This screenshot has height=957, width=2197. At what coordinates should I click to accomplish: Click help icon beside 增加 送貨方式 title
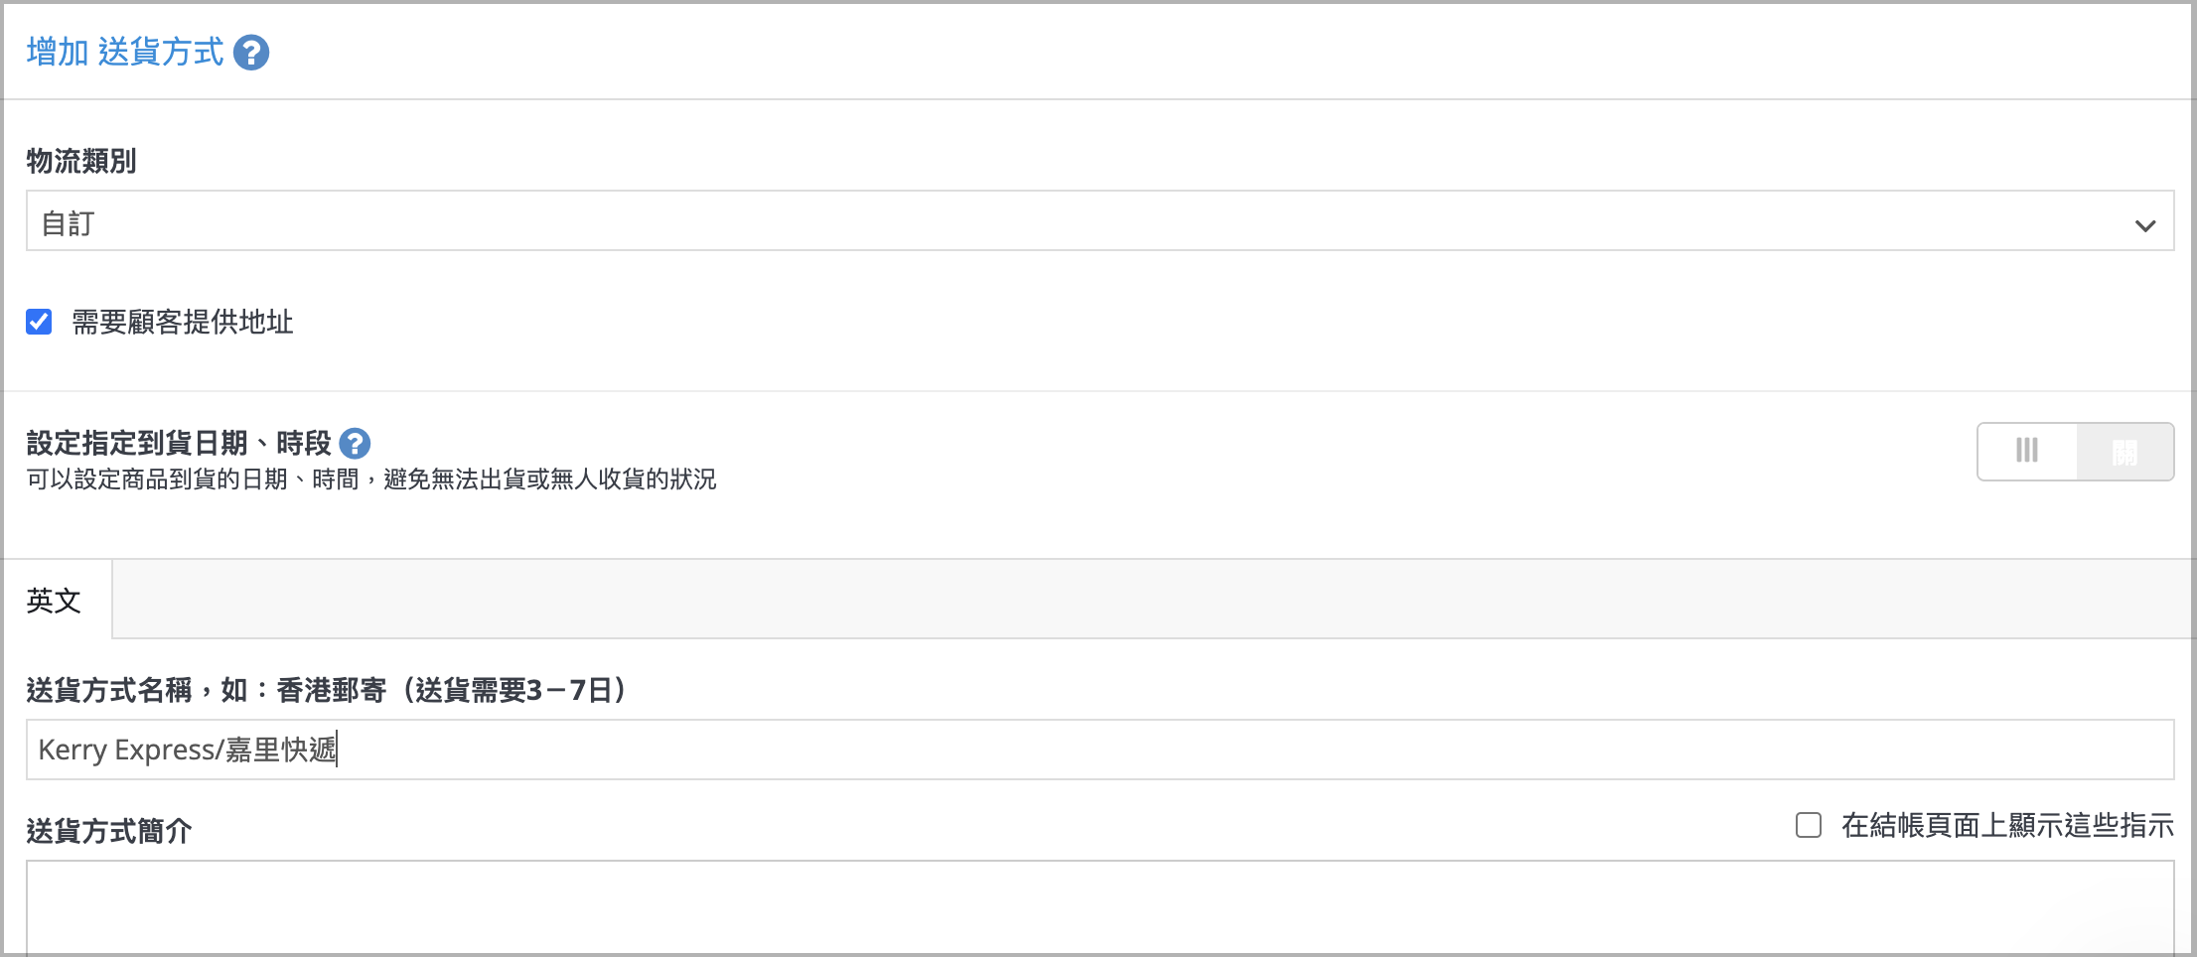pos(251,53)
